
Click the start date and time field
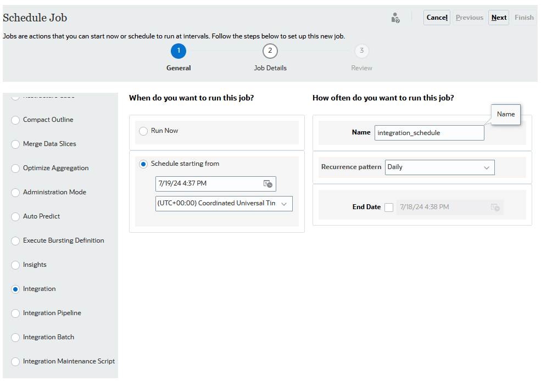(x=208, y=184)
